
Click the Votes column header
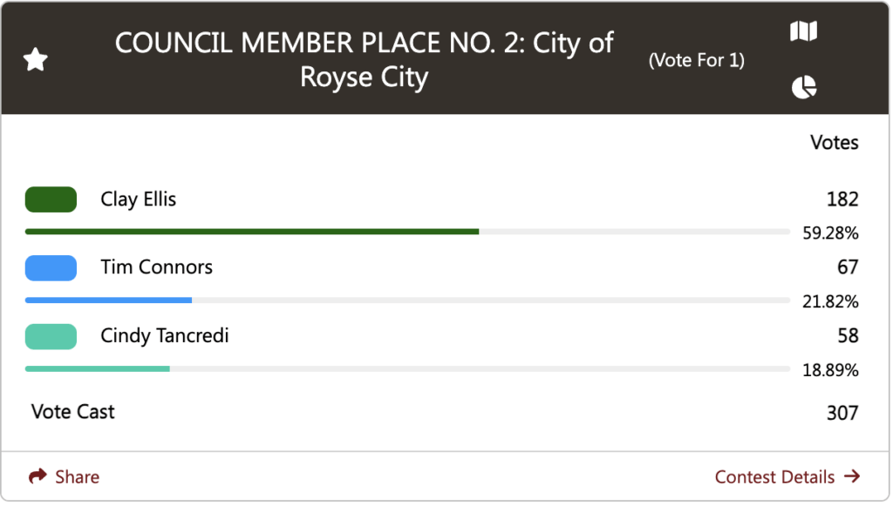[835, 142]
